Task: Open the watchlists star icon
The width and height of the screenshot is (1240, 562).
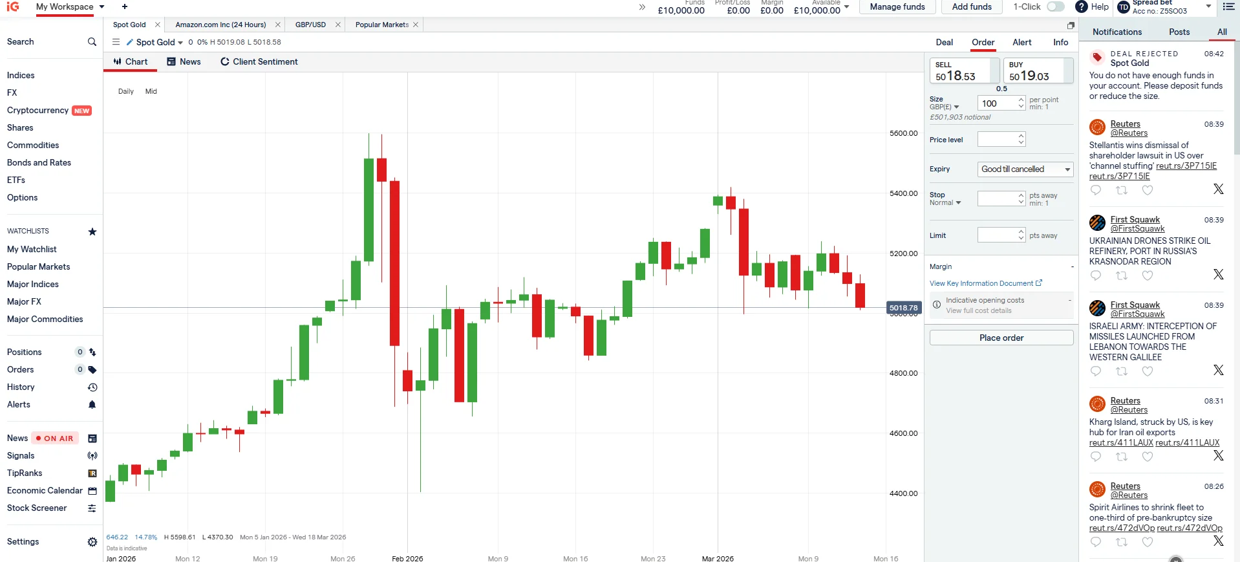Action: point(92,232)
